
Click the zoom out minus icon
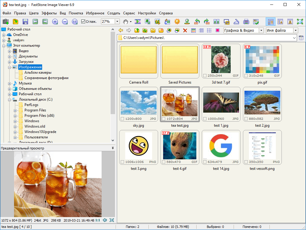coord(65,22)
